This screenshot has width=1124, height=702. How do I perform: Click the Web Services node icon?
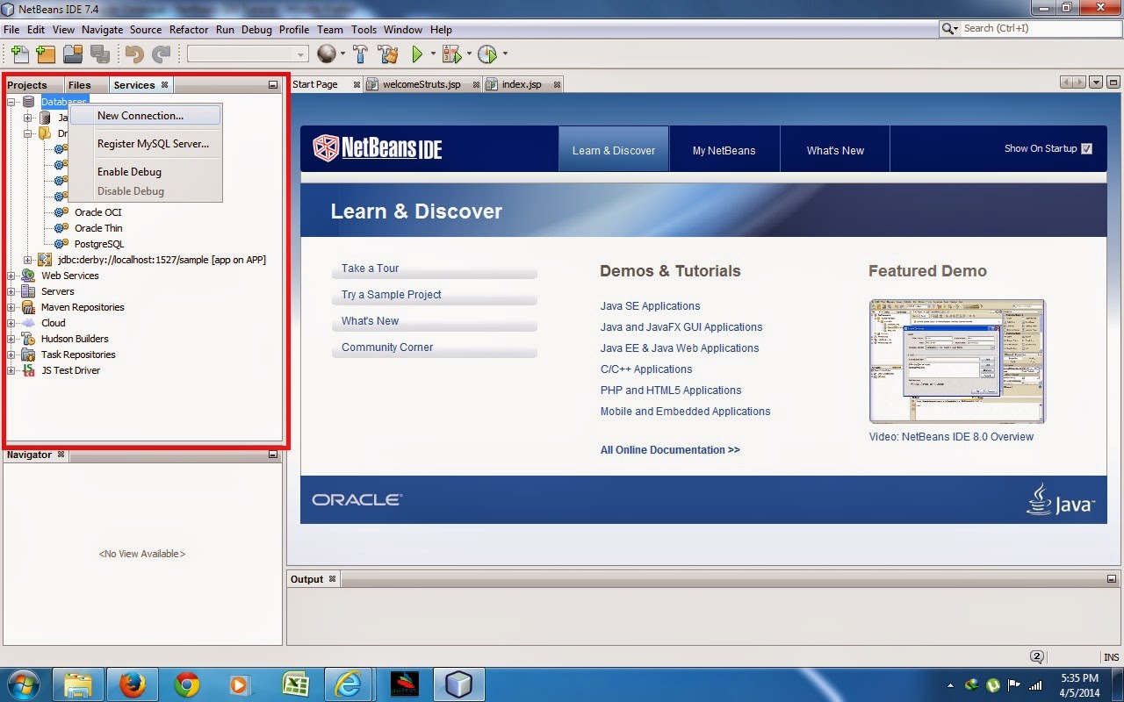(x=28, y=276)
